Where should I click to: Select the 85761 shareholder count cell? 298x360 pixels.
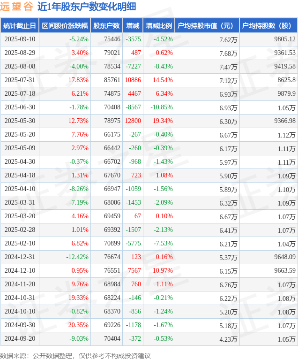(x=112, y=80)
